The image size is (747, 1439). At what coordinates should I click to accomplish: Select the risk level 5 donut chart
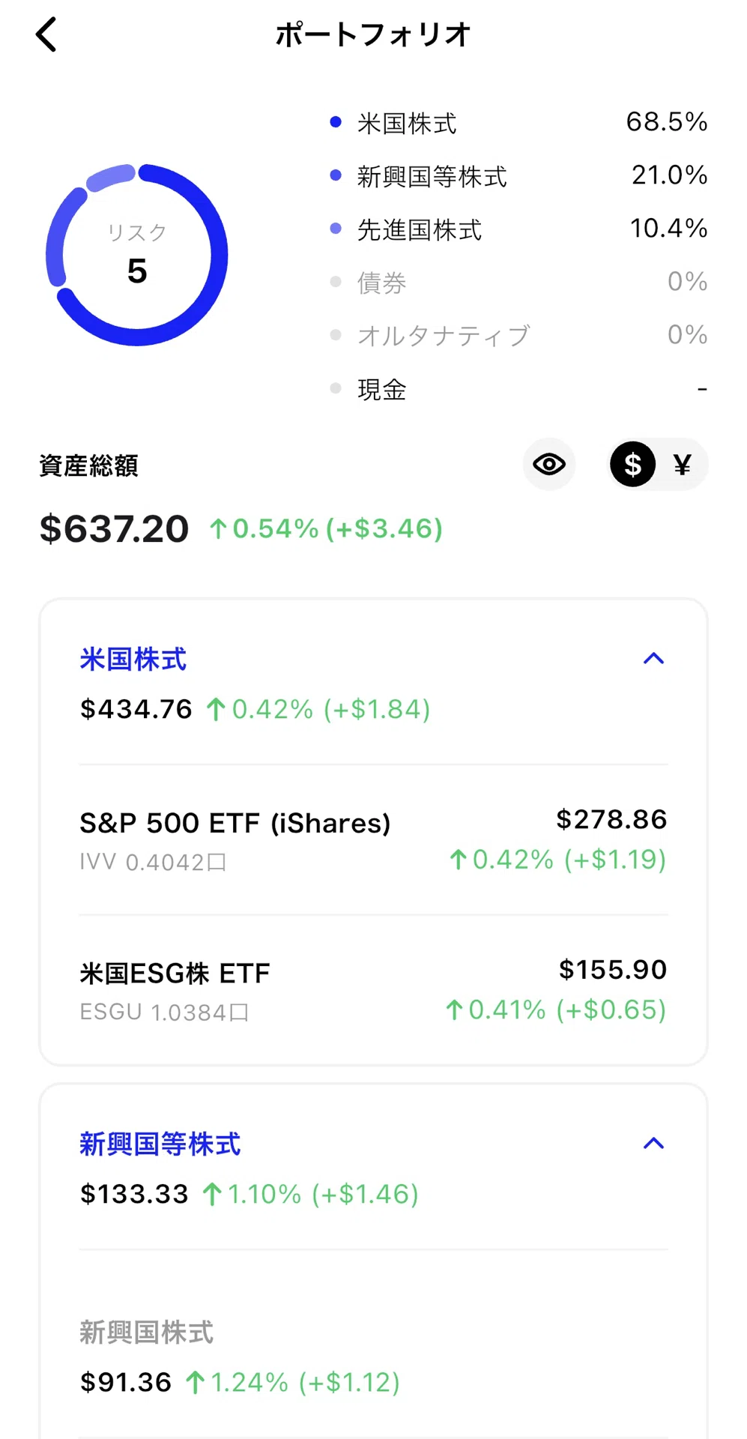point(137,255)
